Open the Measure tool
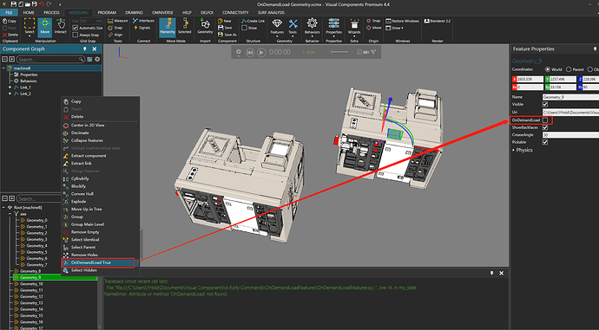Viewport: 599px width, 330px height. [117, 21]
